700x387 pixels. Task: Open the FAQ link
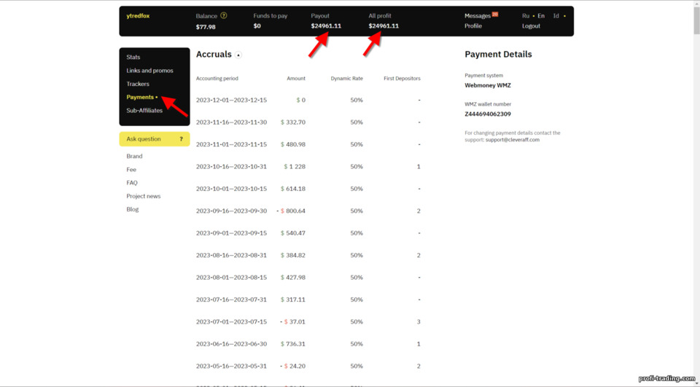(132, 182)
